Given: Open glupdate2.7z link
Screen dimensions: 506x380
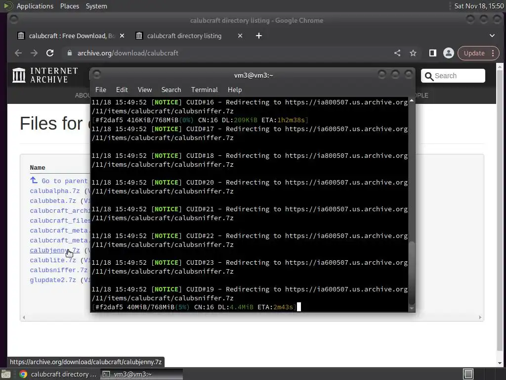Looking at the screenshot, I should (x=53, y=280).
